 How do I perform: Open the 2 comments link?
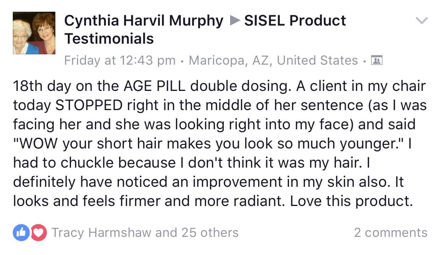pyautogui.click(x=391, y=233)
